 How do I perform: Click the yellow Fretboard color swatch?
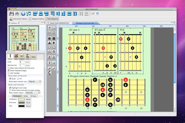click(22, 99)
